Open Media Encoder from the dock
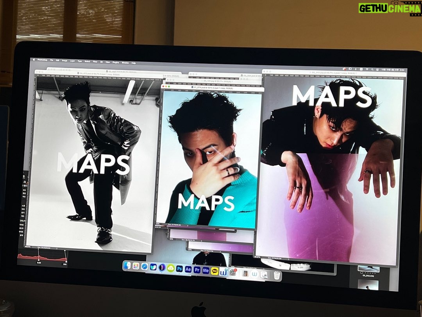This screenshot has height=317, width=422. pos(206,270)
